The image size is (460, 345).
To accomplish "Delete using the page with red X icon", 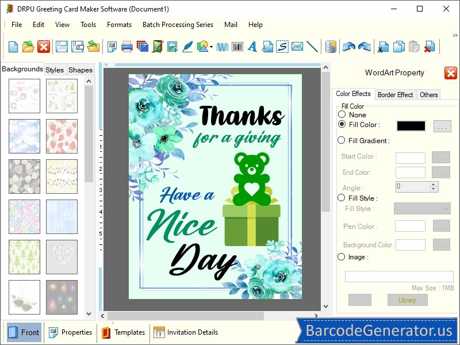I will click(x=430, y=47).
